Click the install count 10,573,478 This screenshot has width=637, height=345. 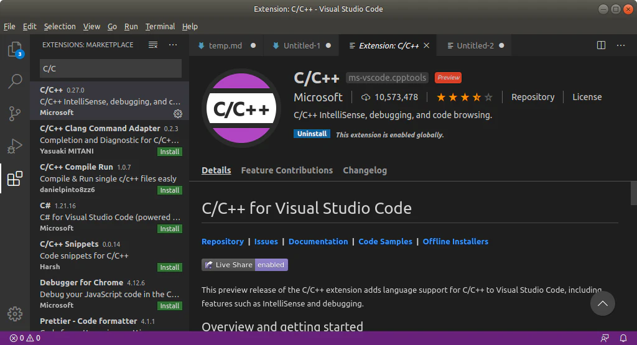tap(389, 97)
